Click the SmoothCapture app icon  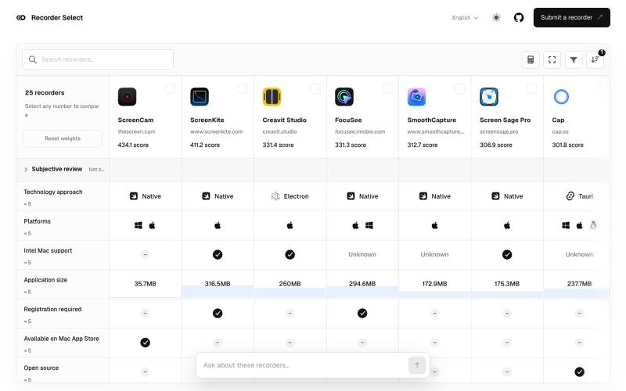pos(416,97)
